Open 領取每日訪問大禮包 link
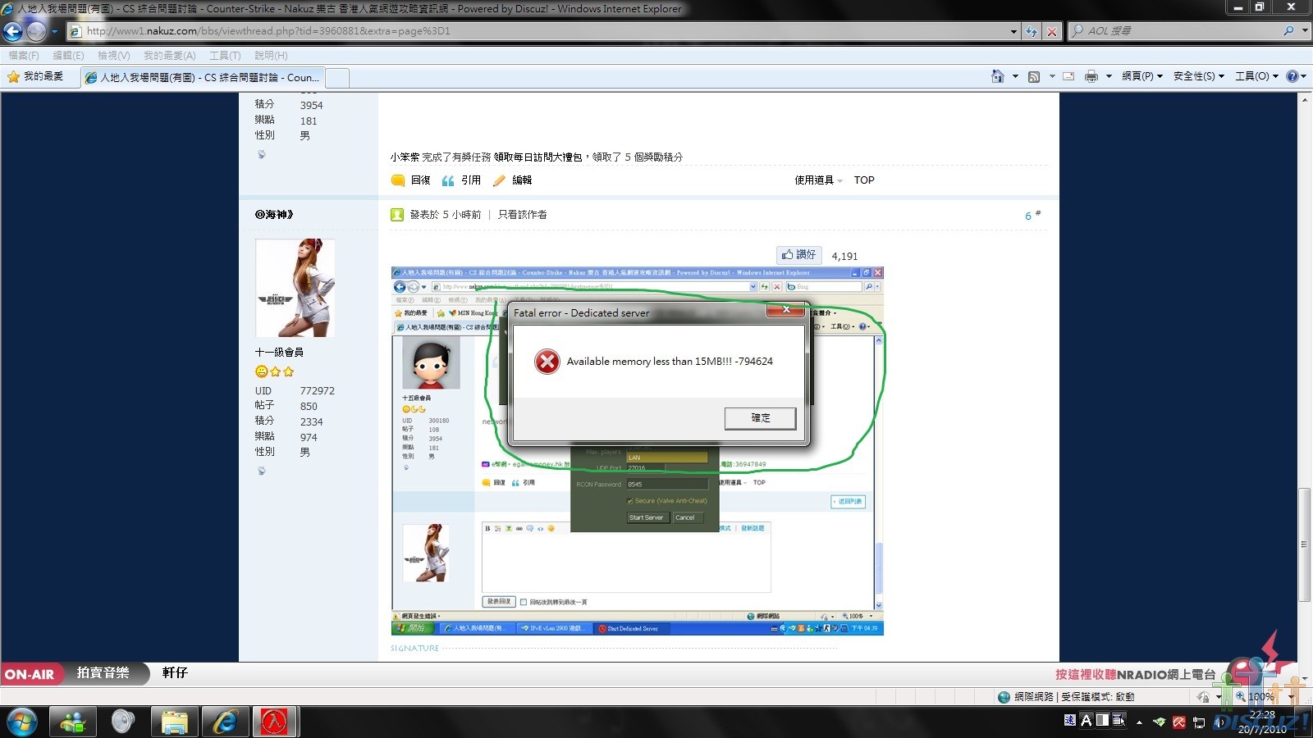The image size is (1313, 738). 538,157
